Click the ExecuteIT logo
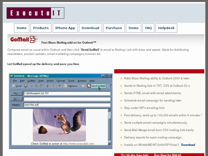208x156 pixels. click(x=35, y=13)
